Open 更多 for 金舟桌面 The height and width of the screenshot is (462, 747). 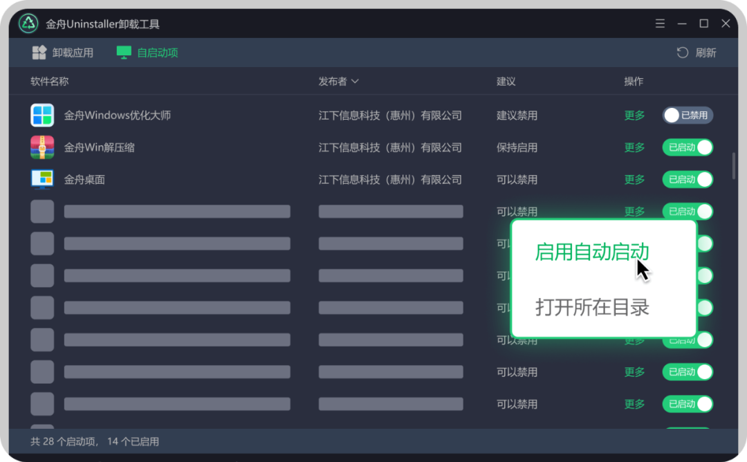pos(634,180)
